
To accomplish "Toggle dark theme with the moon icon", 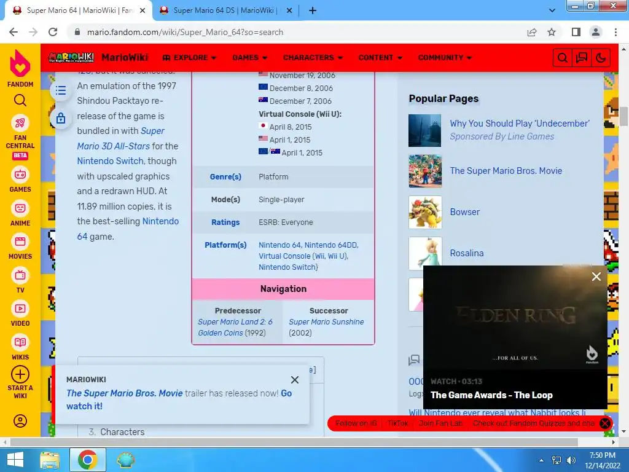I will click(601, 58).
